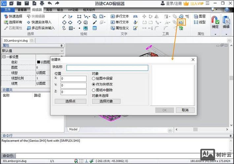This screenshot has width=234, height=164.
Task: Save the drawing with the floppy icon
Action: [x=27, y=3]
